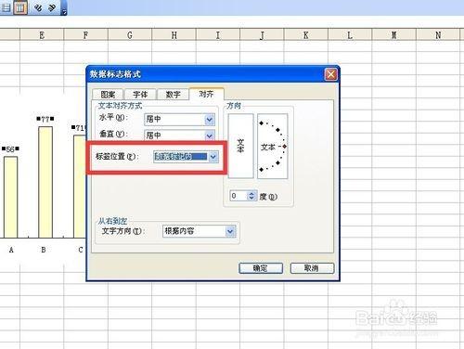The height and width of the screenshot is (349, 464).
Task: Expand the 垂直 alignment dropdown
Action: [x=210, y=136]
